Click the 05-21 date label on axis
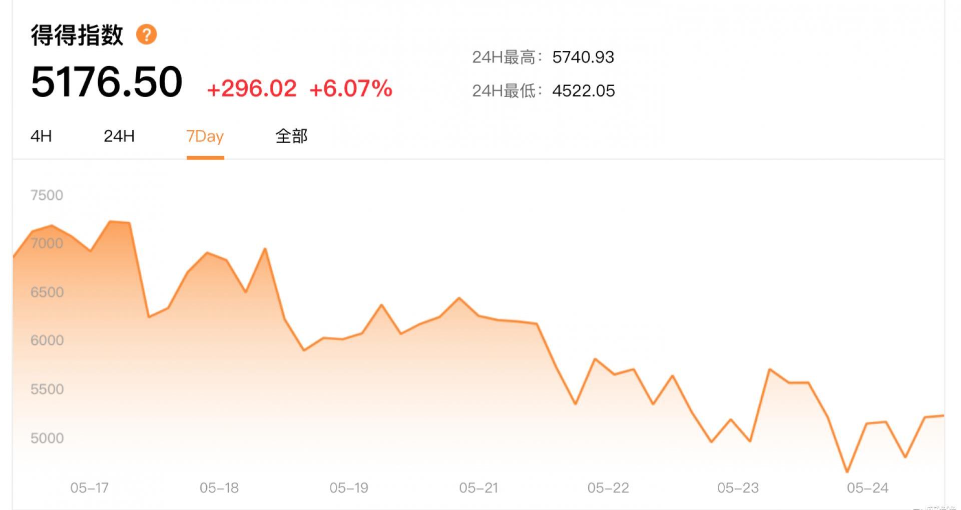The image size is (961, 510). [x=478, y=487]
